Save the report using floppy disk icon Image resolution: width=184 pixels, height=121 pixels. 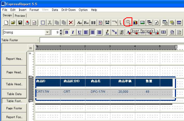click(20, 23)
